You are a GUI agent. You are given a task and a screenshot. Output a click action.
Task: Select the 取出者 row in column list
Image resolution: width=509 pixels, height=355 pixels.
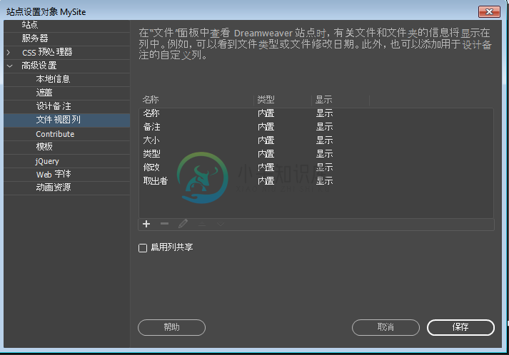(x=316, y=181)
